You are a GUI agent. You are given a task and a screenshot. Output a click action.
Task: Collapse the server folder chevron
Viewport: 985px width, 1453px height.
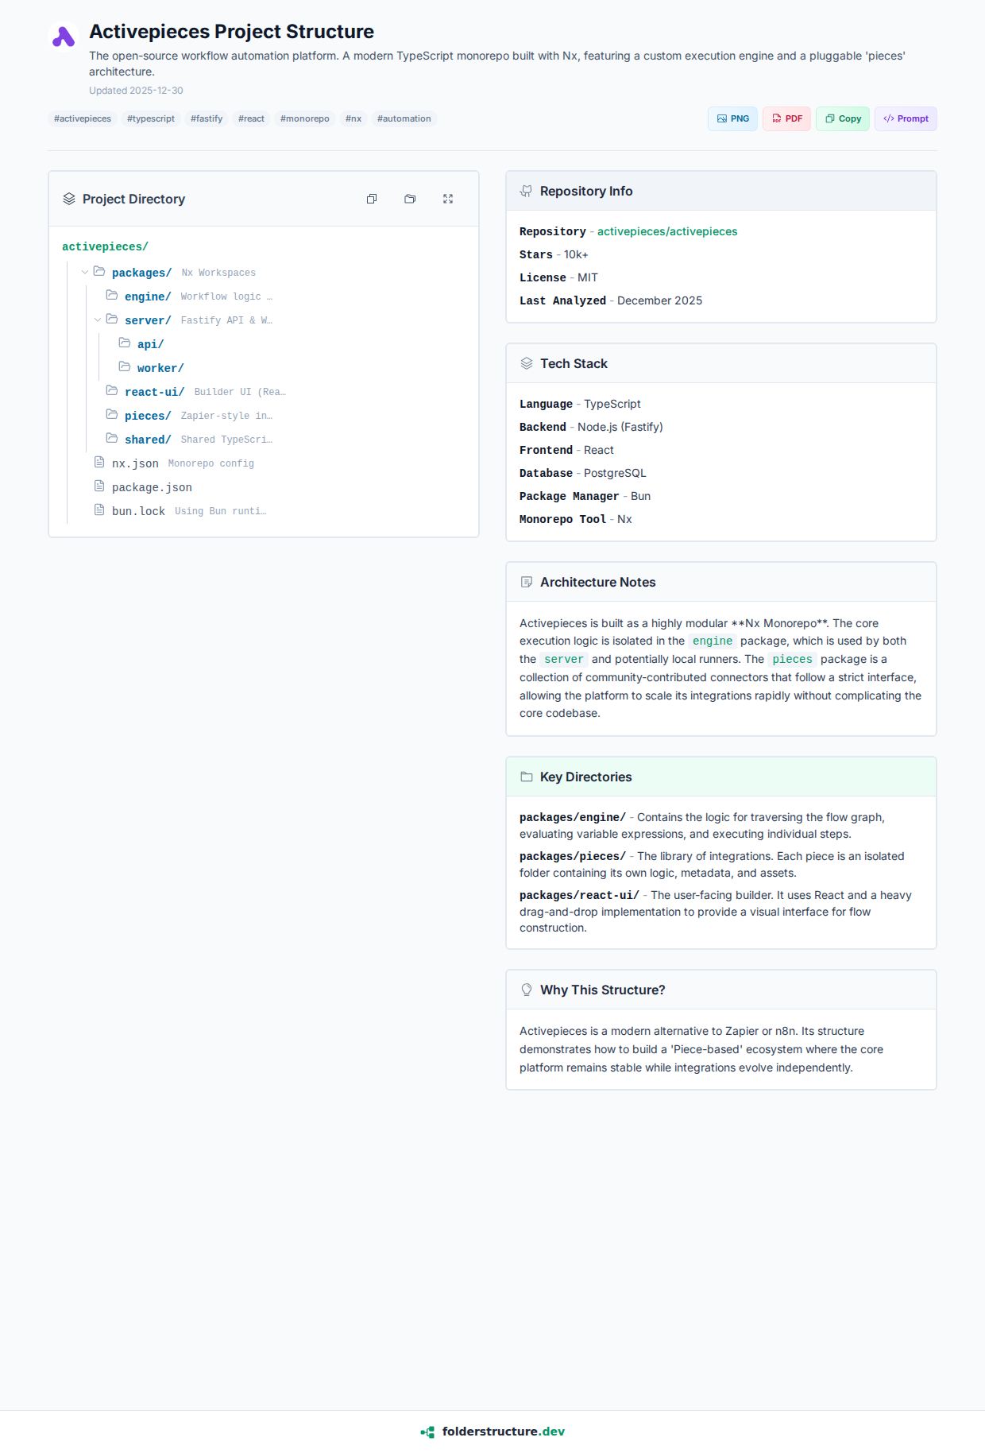coord(98,320)
